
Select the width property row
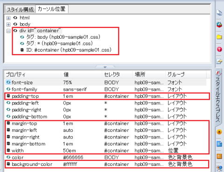click(106, 151)
